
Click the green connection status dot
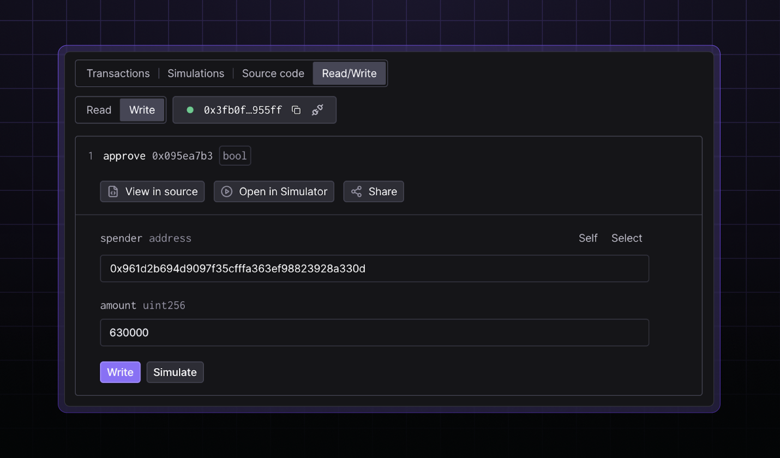tap(190, 110)
